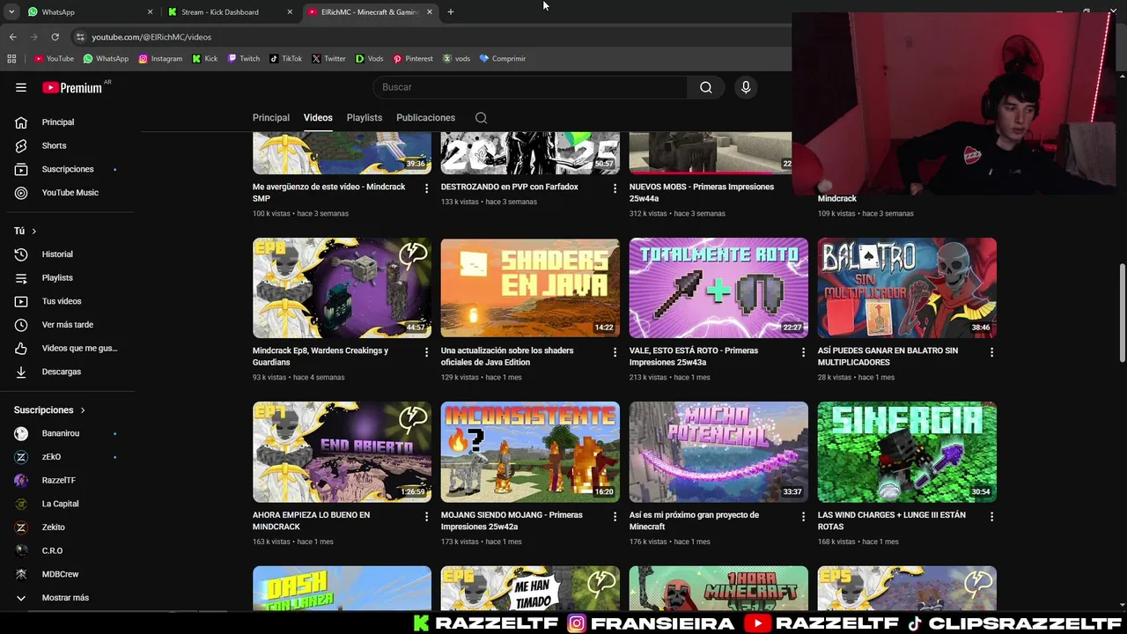Open zEkO subscription channel

pyautogui.click(x=67, y=457)
